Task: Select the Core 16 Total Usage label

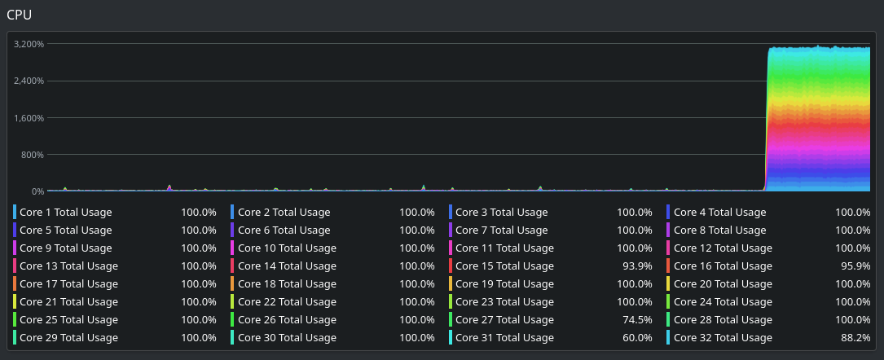Action: [x=723, y=266]
